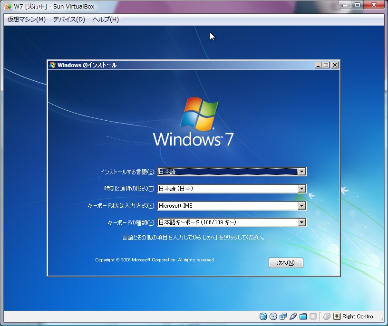Click the 時刻と通貨の形式(T) label
The image size is (388, 326).
[130, 189]
